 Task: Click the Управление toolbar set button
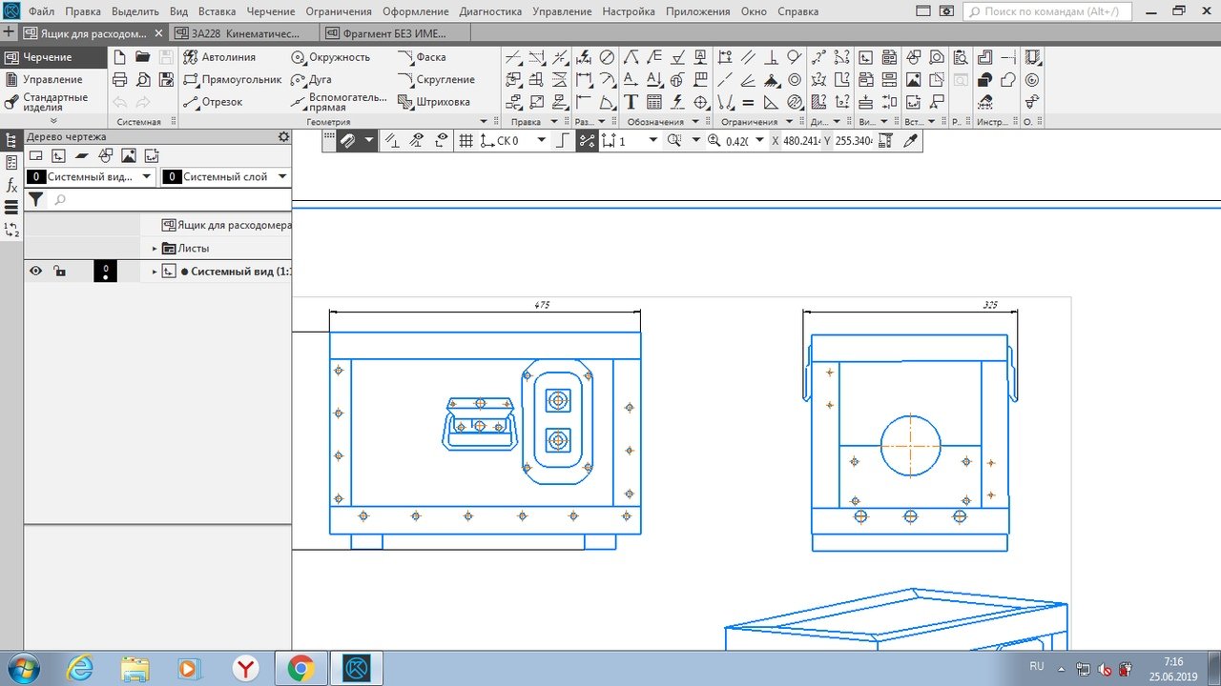point(52,80)
